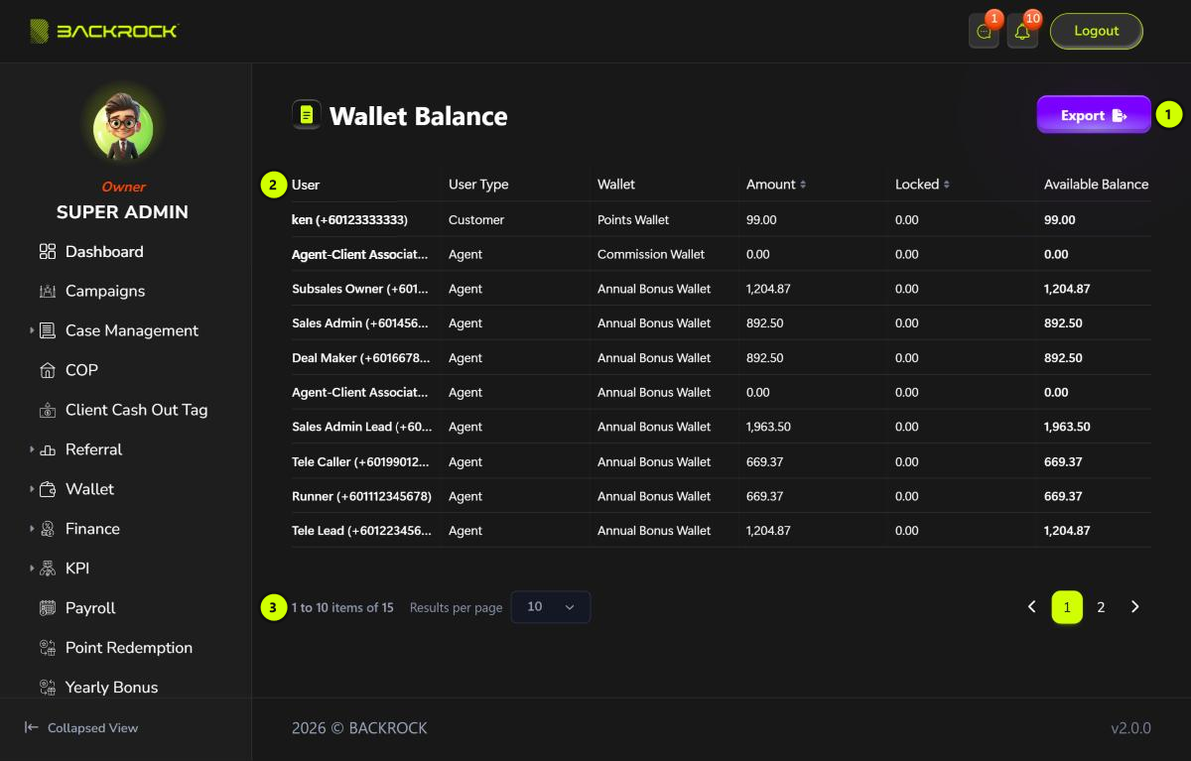Go to next page arrow
The width and height of the screenshot is (1191, 761).
[x=1135, y=607]
